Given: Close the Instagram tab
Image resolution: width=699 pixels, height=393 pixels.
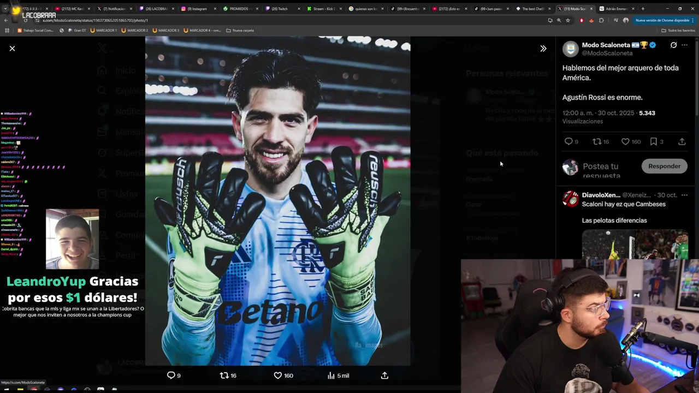Looking at the screenshot, I should click(x=216, y=9).
